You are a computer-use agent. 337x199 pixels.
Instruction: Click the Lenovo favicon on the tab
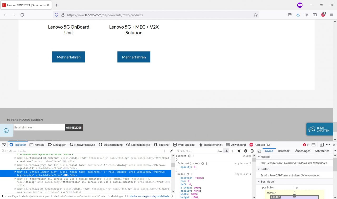[4, 5]
